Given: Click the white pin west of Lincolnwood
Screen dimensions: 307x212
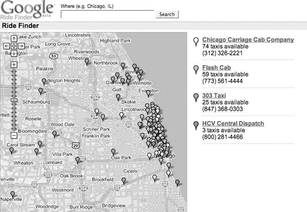Looking at the screenshot, I should (122, 116).
